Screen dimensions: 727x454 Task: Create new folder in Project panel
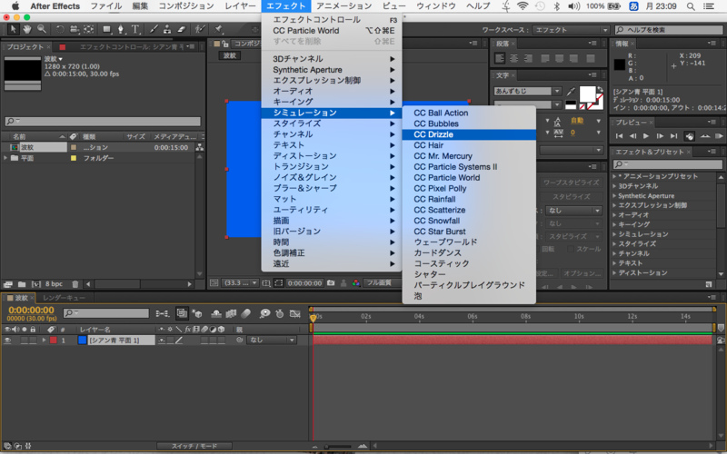(21, 284)
